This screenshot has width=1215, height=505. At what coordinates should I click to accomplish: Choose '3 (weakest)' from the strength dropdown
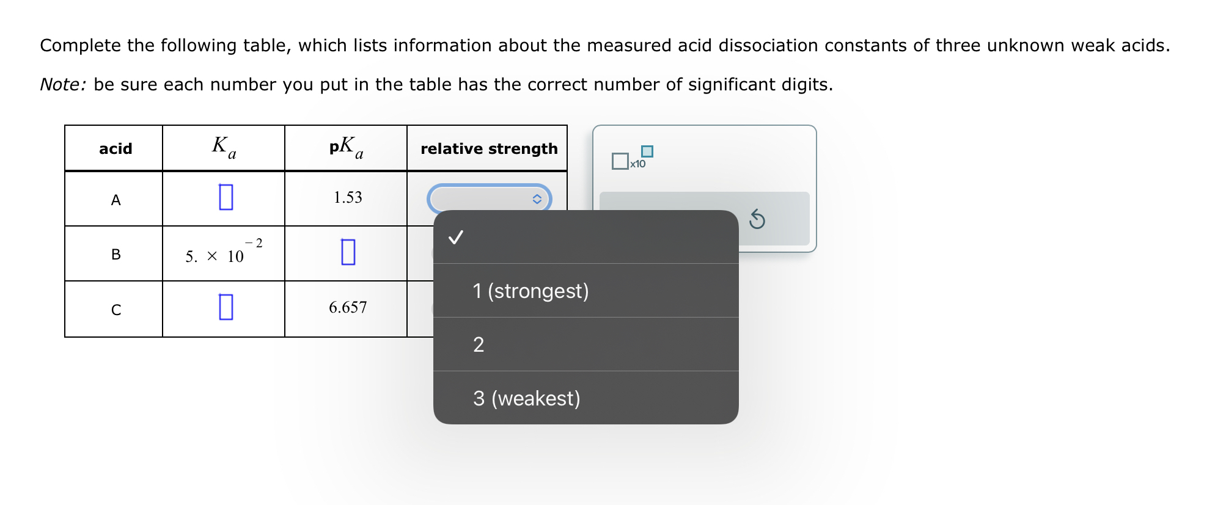pyautogui.click(x=526, y=399)
